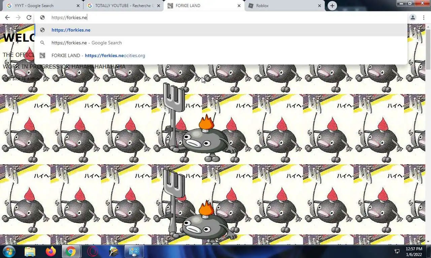This screenshot has height=258, width=431.
Task: Click the WORK IN PROGRESS text line
Action: [x=64, y=67]
